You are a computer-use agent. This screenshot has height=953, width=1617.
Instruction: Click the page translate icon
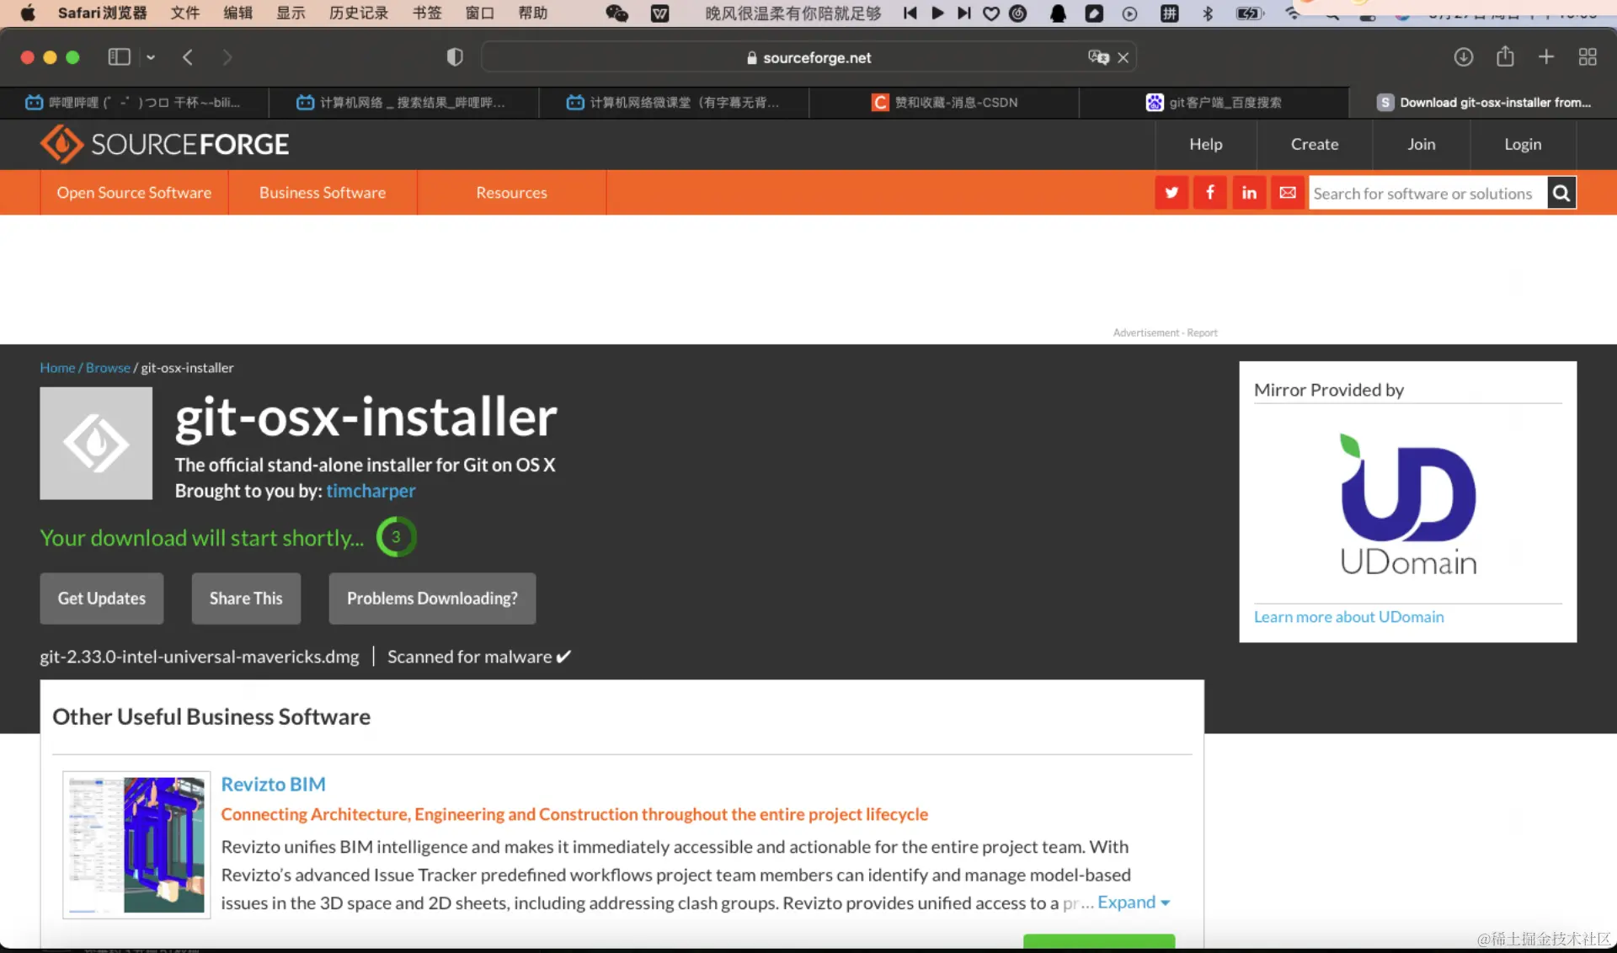click(1098, 57)
